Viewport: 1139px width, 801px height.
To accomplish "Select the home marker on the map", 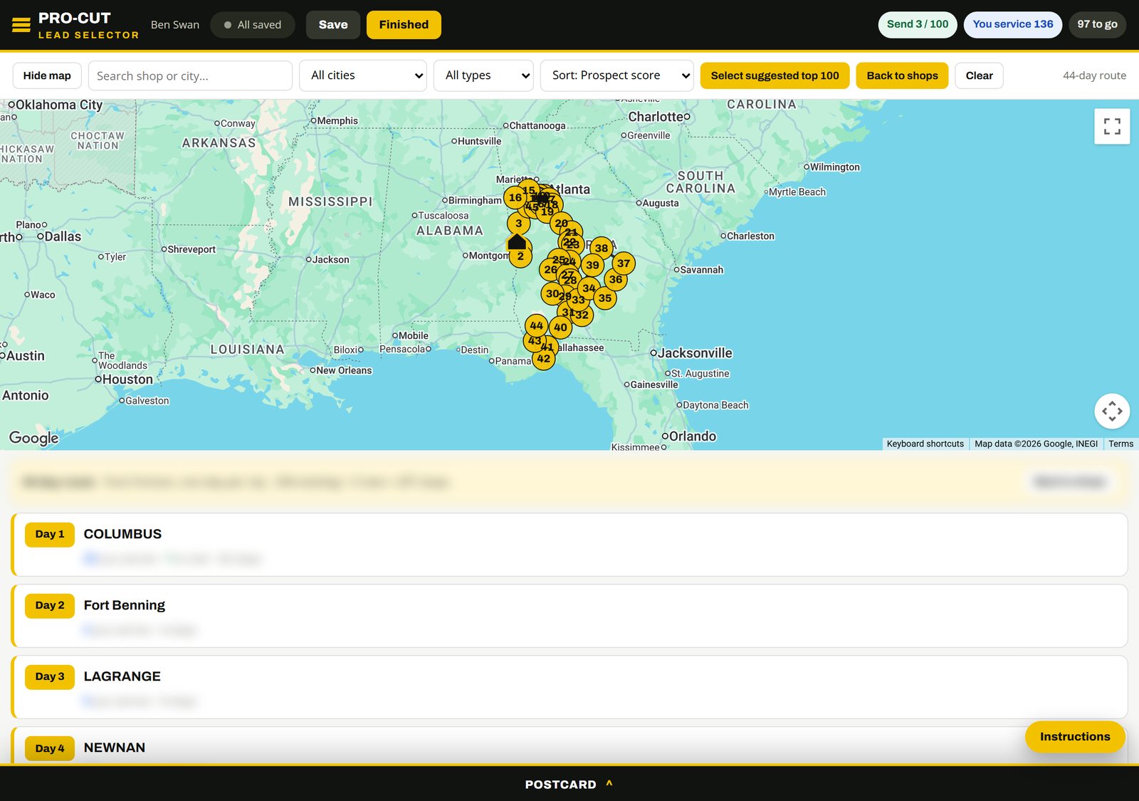I will pos(517,241).
